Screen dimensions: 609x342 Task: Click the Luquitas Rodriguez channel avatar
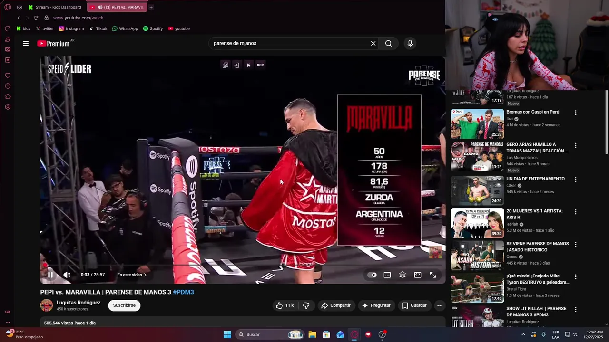(47, 305)
